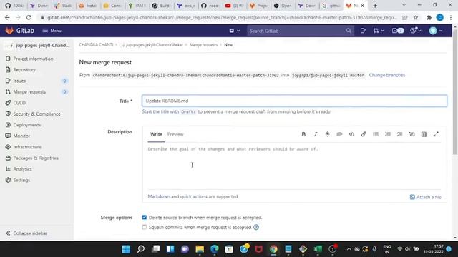Click the Change branches link

(x=387, y=75)
